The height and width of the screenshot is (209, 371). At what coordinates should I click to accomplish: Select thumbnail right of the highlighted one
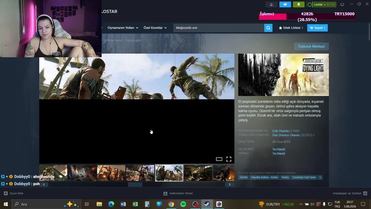coord(198,173)
